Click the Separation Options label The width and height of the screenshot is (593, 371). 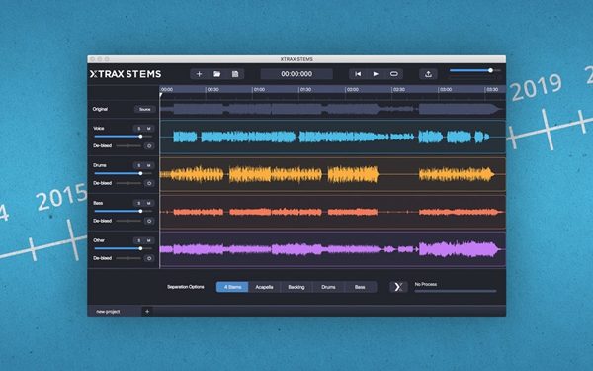coord(186,287)
